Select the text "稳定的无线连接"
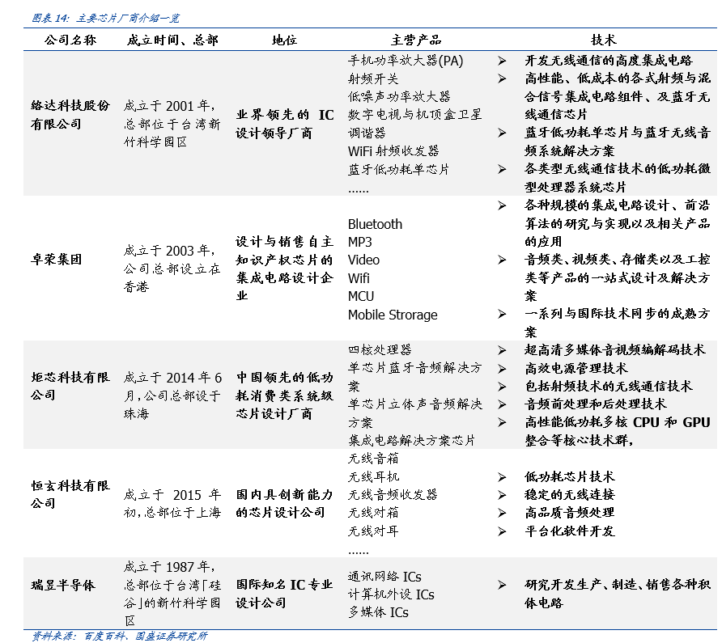The height and width of the screenshot is (643, 722). [x=570, y=495]
